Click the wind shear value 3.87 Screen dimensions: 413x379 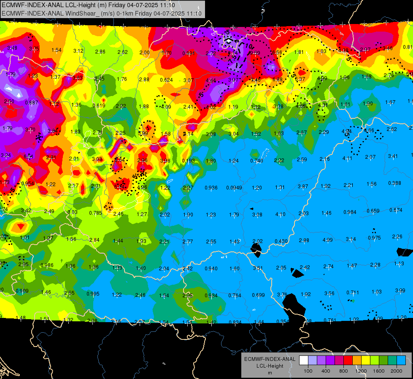click(x=303, y=186)
